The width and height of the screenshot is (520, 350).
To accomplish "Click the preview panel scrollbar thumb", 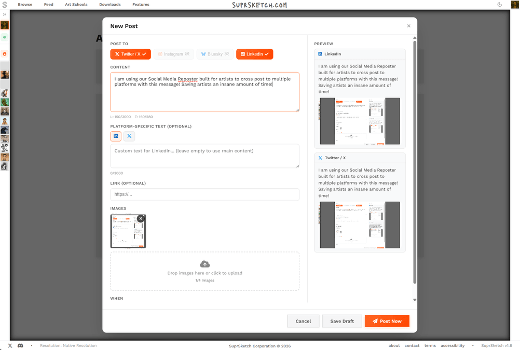I will tap(415, 162).
